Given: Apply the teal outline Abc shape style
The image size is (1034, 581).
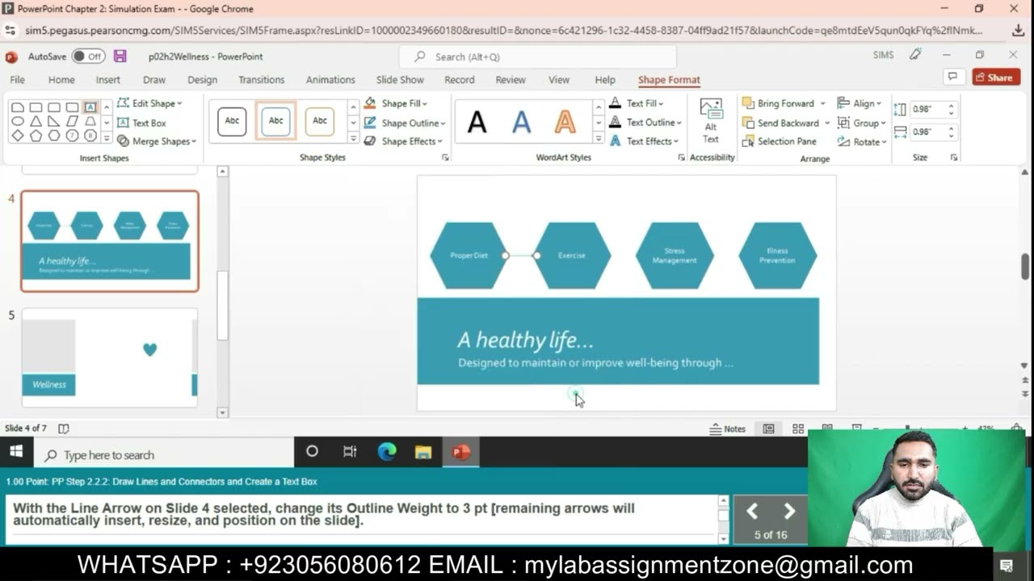Looking at the screenshot, I should 276,121.
